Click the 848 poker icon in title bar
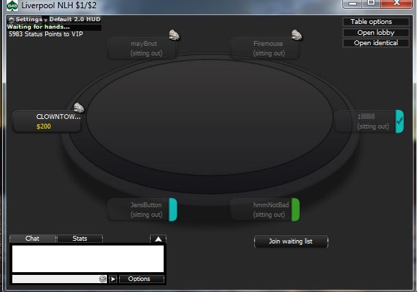The width and height of the screenshot is (417, 292). [x=12, y=5]
